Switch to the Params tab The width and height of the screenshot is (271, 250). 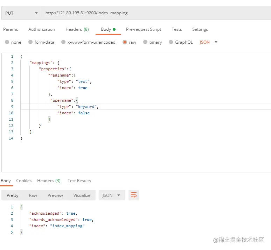pos(11,29)
